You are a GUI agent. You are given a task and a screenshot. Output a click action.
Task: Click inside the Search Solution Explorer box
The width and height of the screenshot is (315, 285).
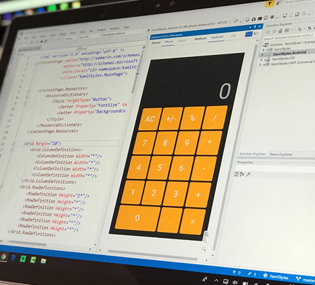pos(288,37)
